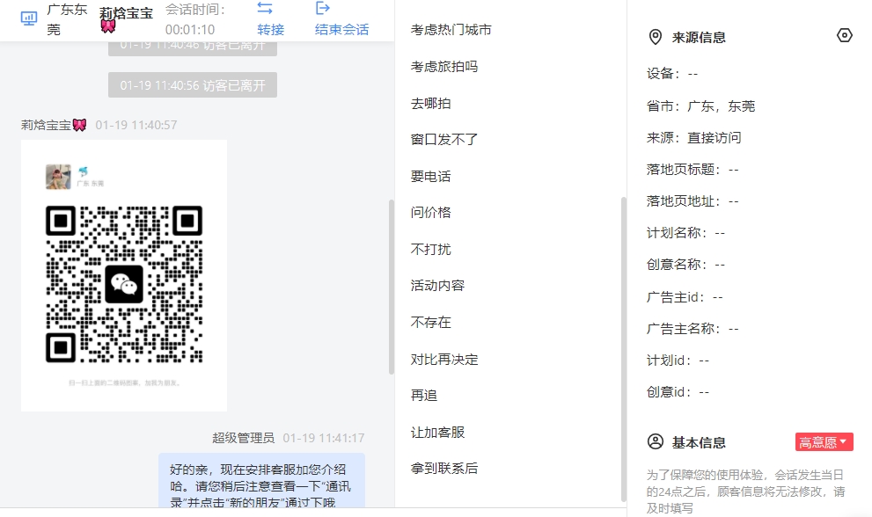Image resolution: width=872 pixels, height=517 pixels.
Task: Click the location pin icon beside 来源信息
Action: pyautogui.click(x=656, y=37)
